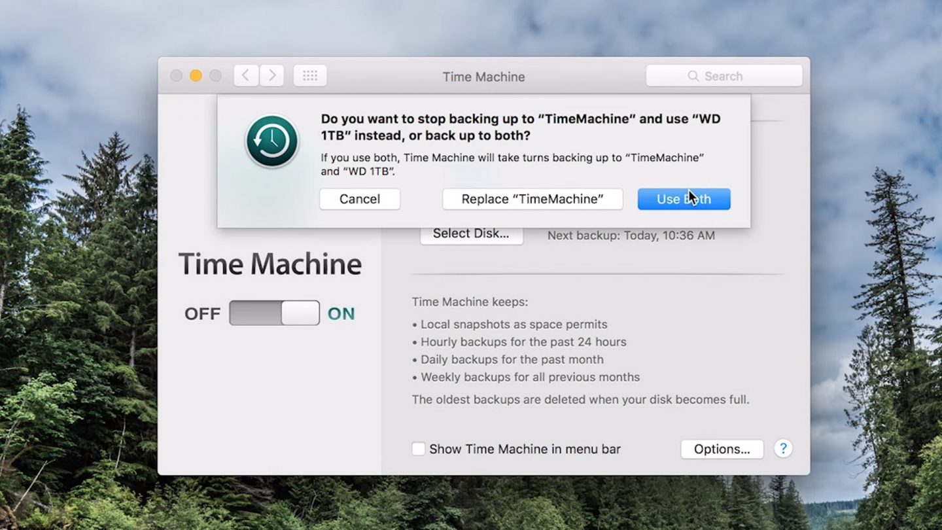Go back with the left chevron
This screenshot has width=942, height=530.
point(246,76)
